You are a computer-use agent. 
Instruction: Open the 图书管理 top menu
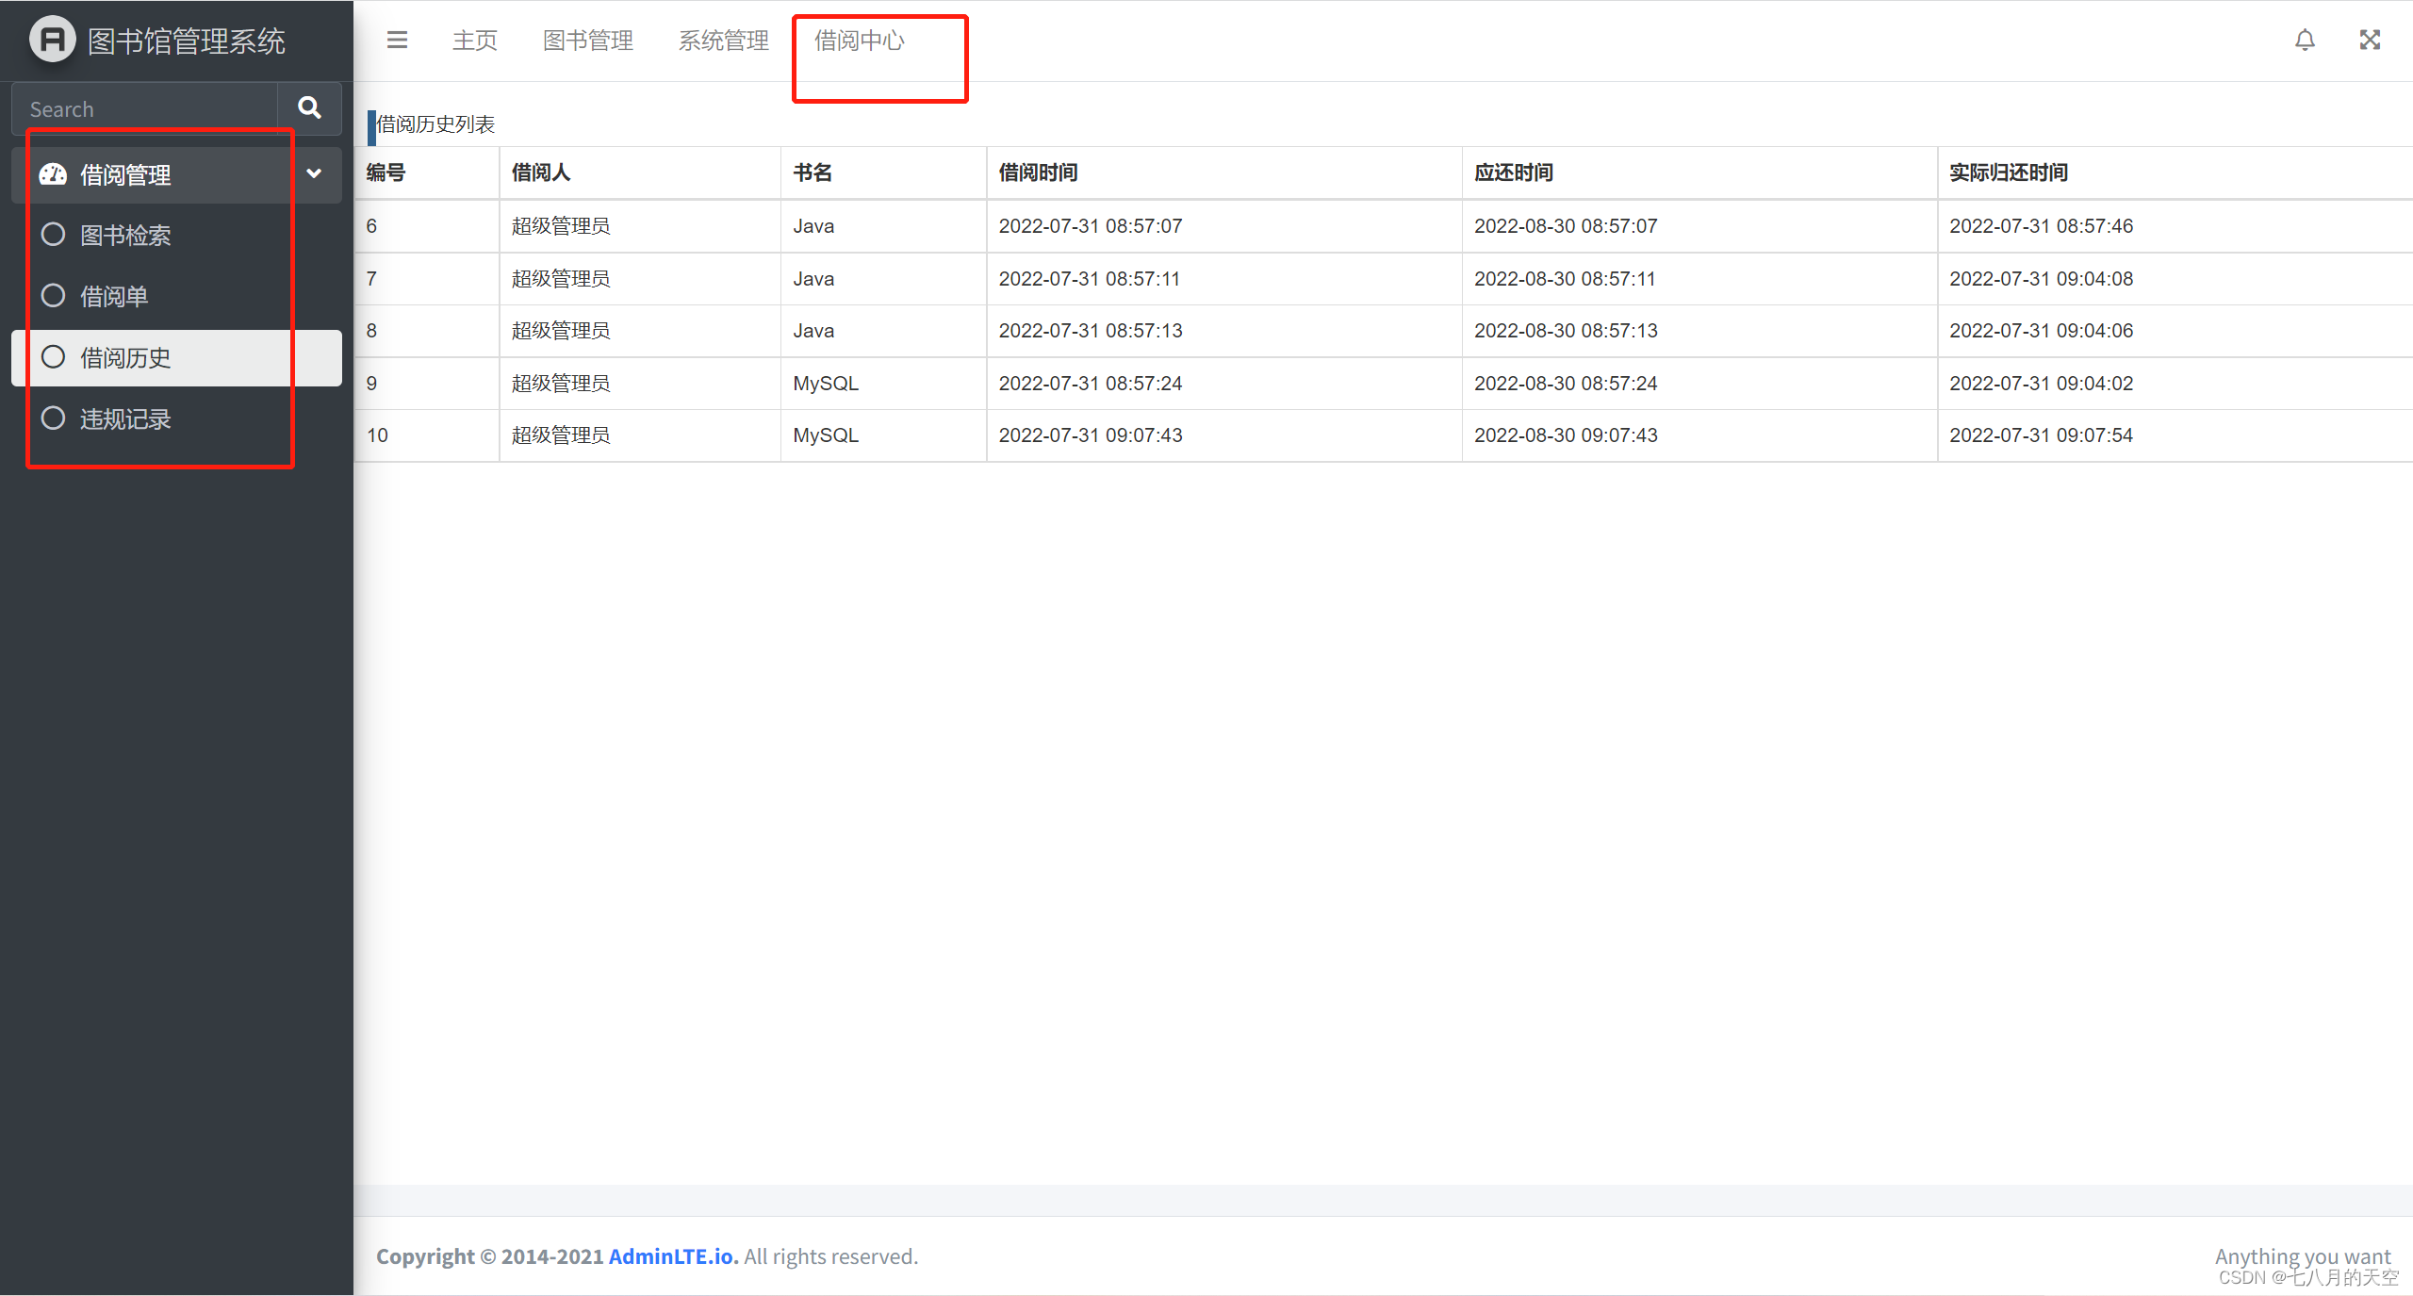pyautogui.click(x=587, y=41)
